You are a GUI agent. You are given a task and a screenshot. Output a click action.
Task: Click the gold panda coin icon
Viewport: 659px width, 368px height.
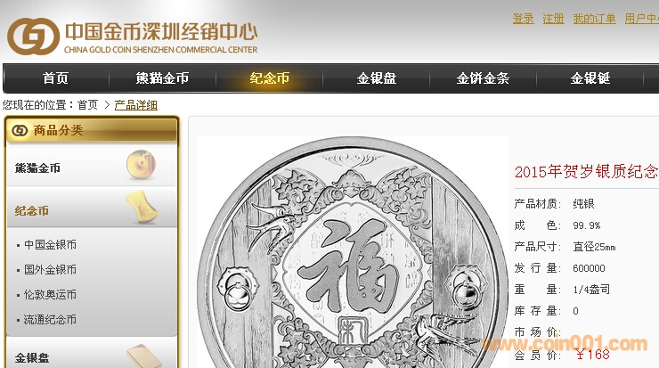pyautogui.click(x=142, y=165)
